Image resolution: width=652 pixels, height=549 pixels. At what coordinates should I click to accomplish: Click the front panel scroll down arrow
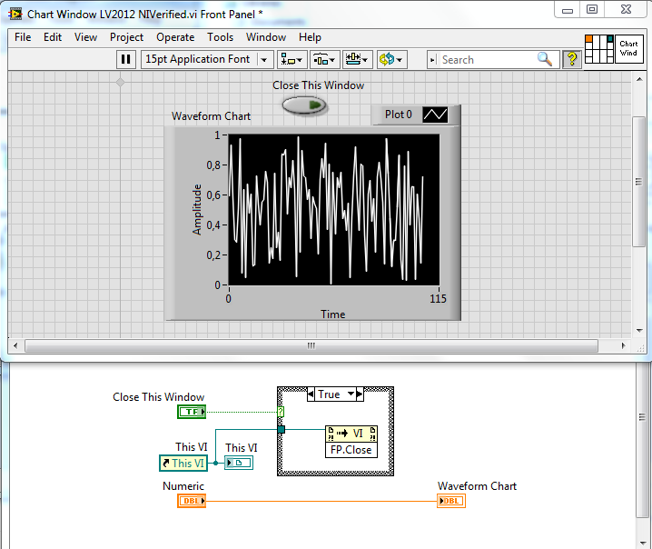pyautogui.click(x=639, y=331)
